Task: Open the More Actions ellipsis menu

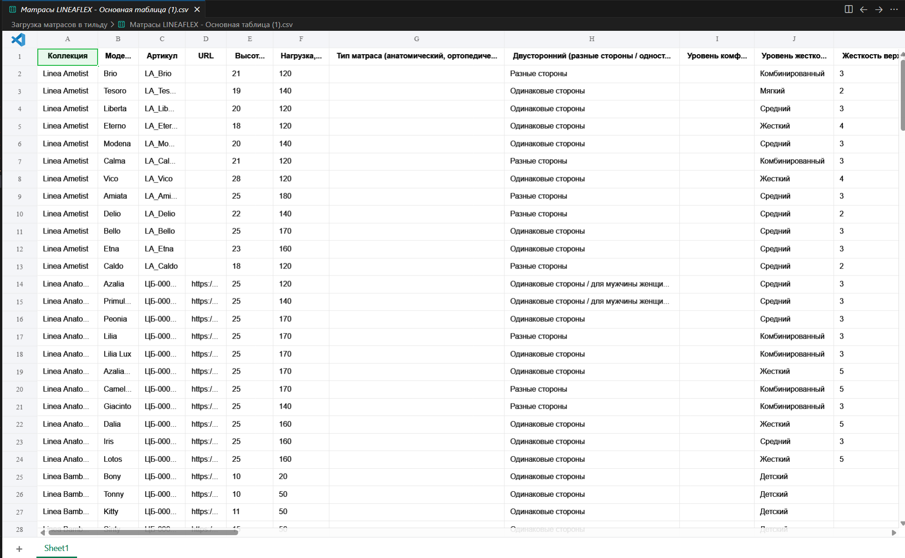Action: pyautogui.click(x=895, y=9)
